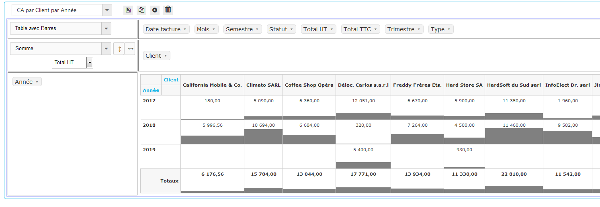
Task: Open the Somme aggregator dropdown
Action: (106, 49)
